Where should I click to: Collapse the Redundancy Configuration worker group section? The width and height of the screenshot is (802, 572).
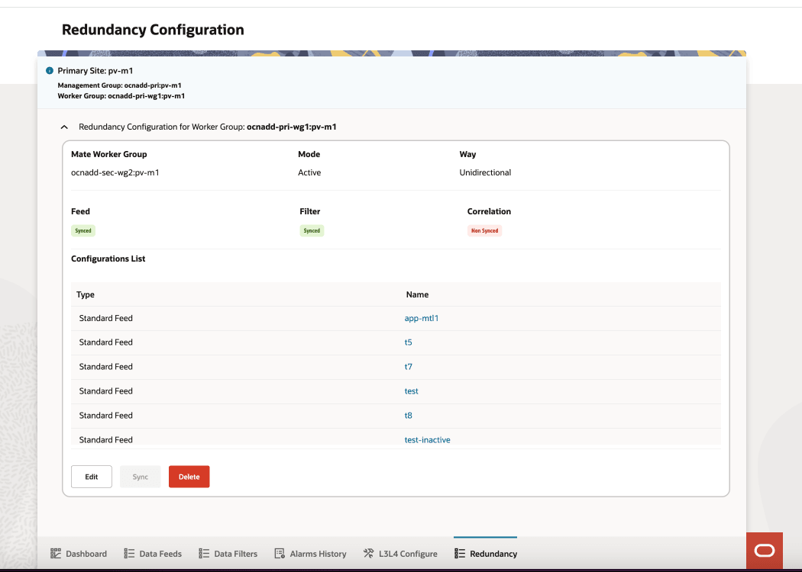pos(64,127)
